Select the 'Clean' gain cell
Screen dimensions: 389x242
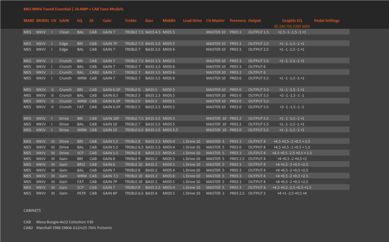(x=64, y=32)
